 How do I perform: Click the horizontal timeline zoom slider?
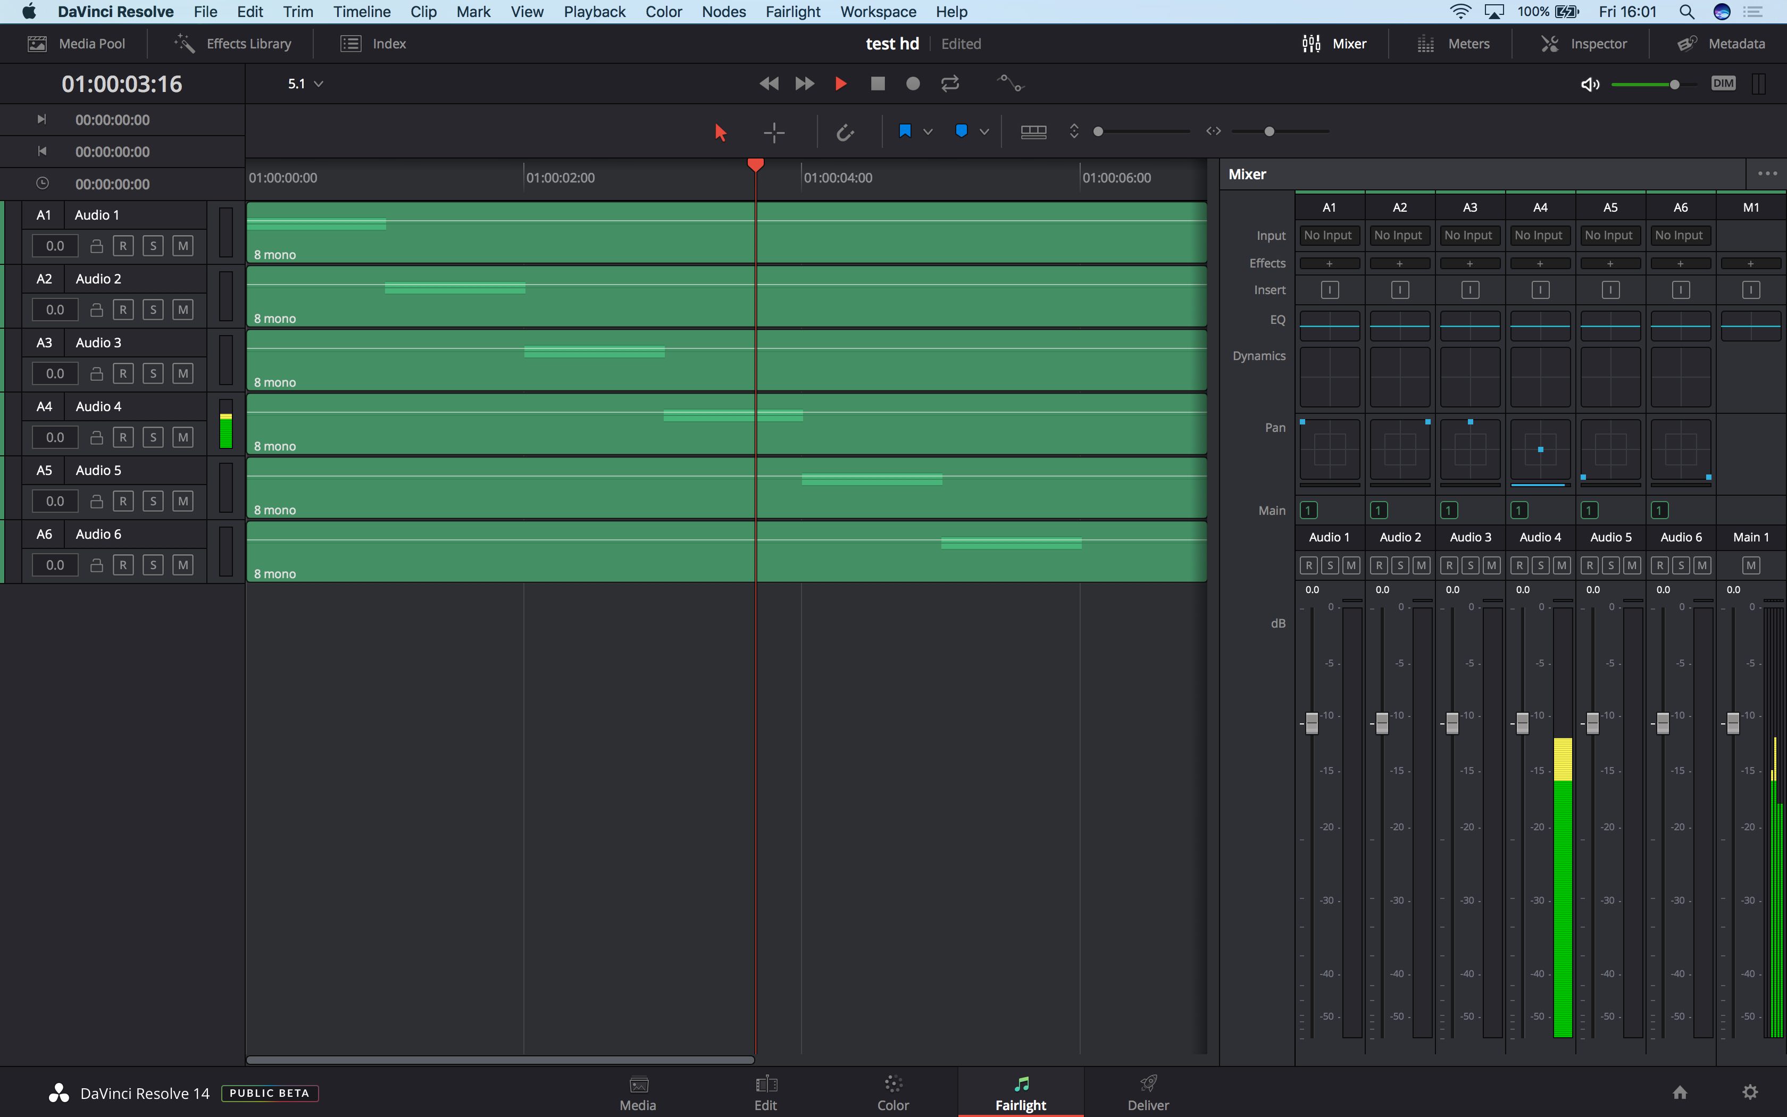tap(1281, 131)
